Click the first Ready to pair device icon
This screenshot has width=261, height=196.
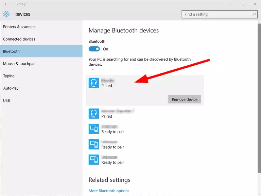(94, 129)
